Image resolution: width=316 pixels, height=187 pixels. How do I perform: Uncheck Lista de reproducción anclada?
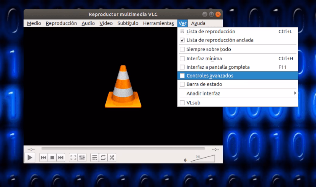coord(238,40)
